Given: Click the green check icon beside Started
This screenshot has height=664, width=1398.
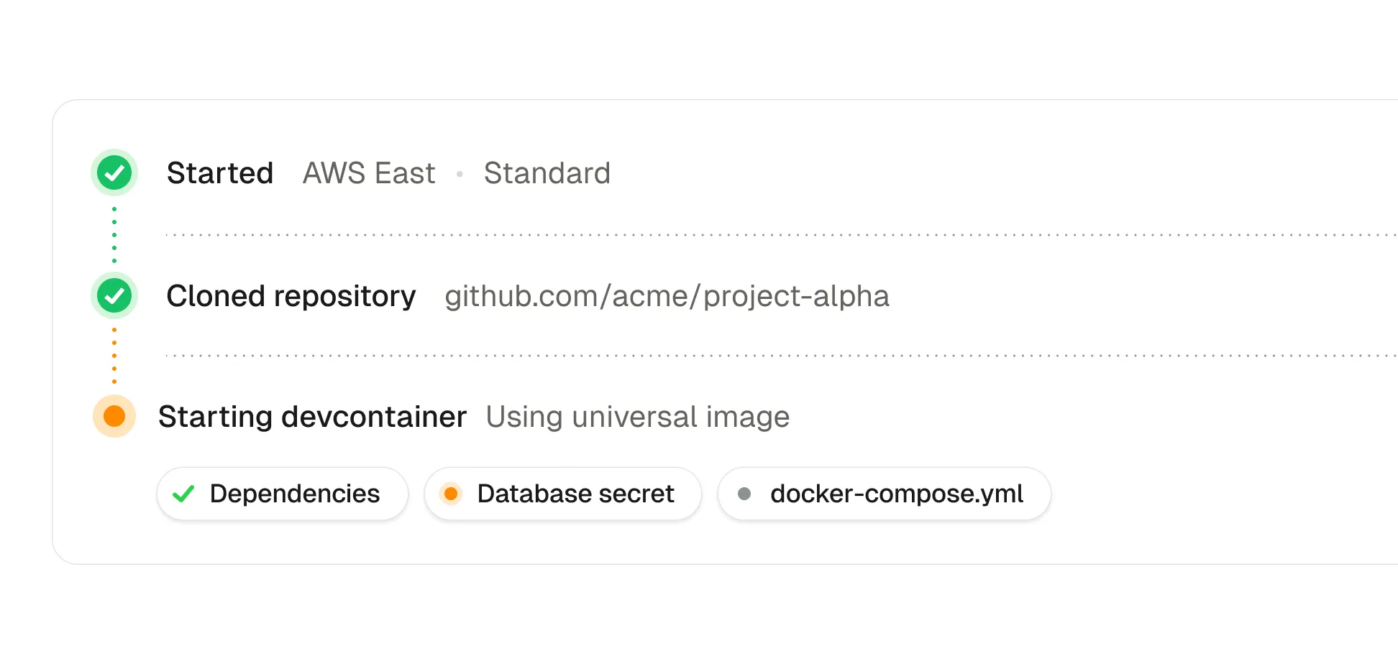Looking at the screenshot, I should (x=114, y=172).
